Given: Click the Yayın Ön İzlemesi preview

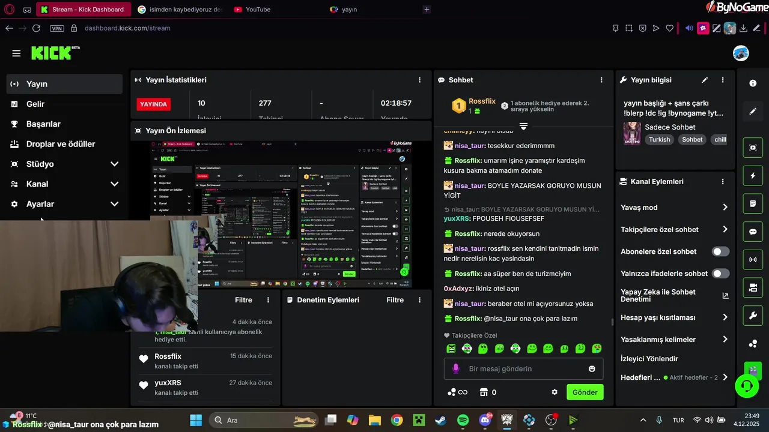Looking at the screenshot, I should [281, 214].
